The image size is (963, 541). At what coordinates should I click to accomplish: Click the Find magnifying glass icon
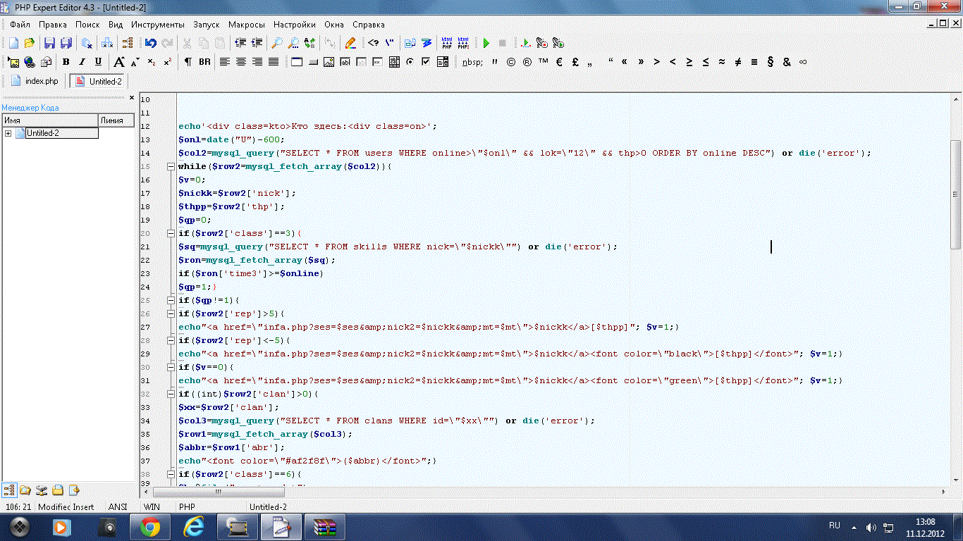coord(278,43)
